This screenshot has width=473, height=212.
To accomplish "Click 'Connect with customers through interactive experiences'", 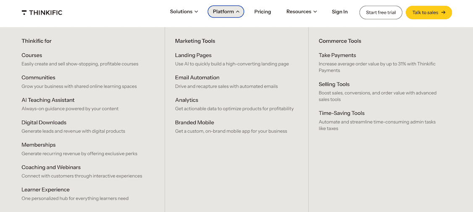I will (82, 176).
